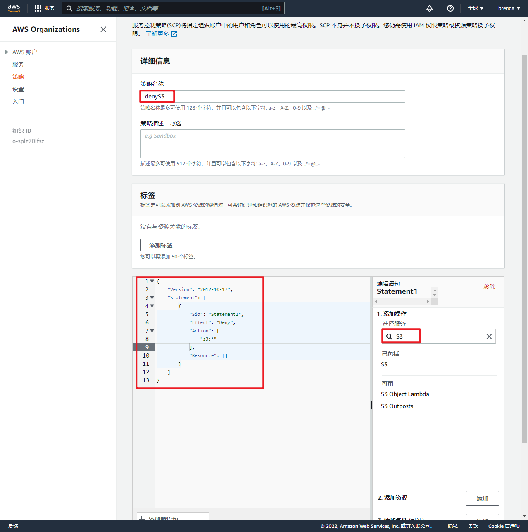The width and height of the screenshot is (528, 532).
Task: Open 条款 footer link
Action: 473,526
